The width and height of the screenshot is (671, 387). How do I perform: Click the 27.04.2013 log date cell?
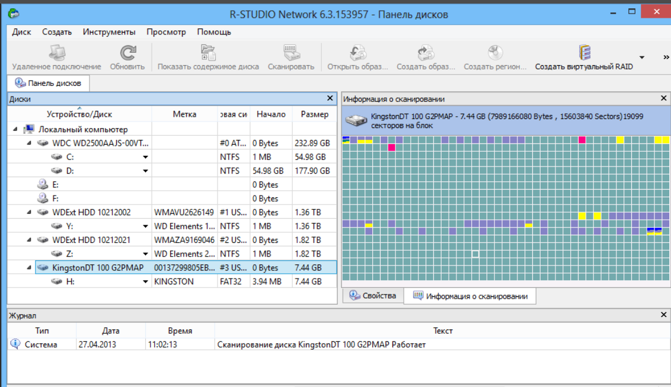tap(111, 344)
